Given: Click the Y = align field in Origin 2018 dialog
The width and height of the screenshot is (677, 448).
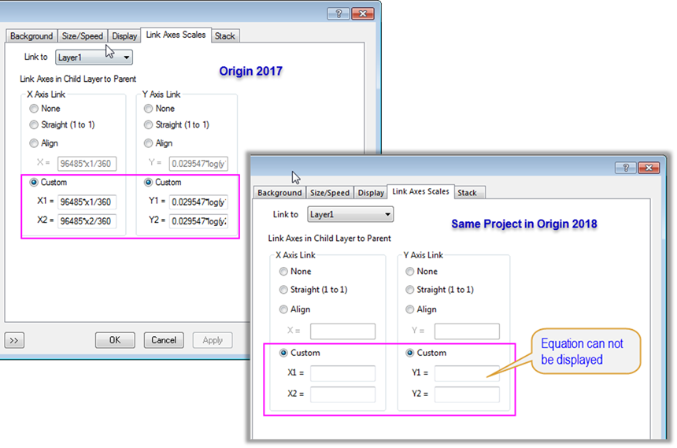Looking at the screenshot, I should 467,331.
